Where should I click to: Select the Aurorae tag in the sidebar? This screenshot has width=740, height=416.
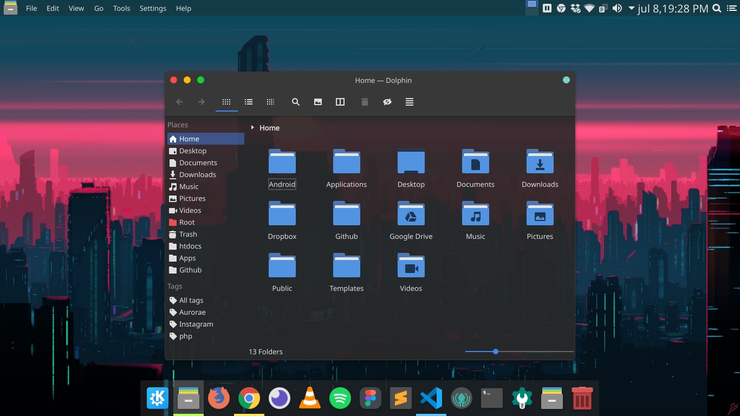192,312
